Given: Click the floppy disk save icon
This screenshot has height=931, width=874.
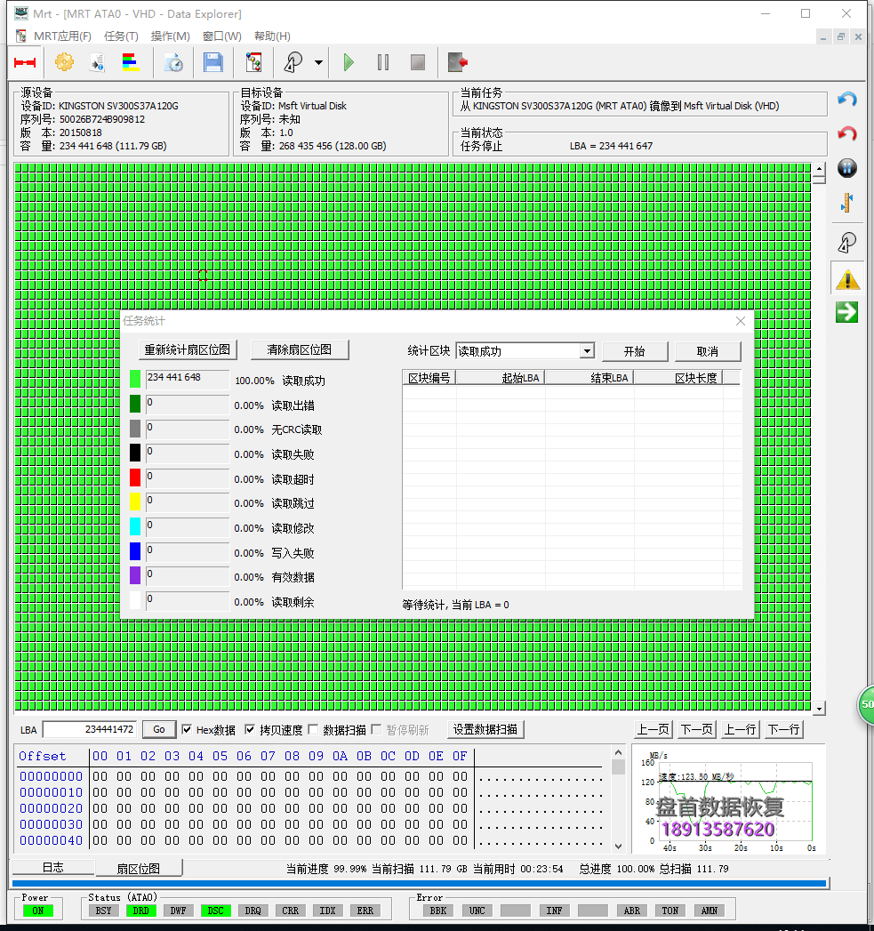Looking at the screenshot, I should [213, 62].
